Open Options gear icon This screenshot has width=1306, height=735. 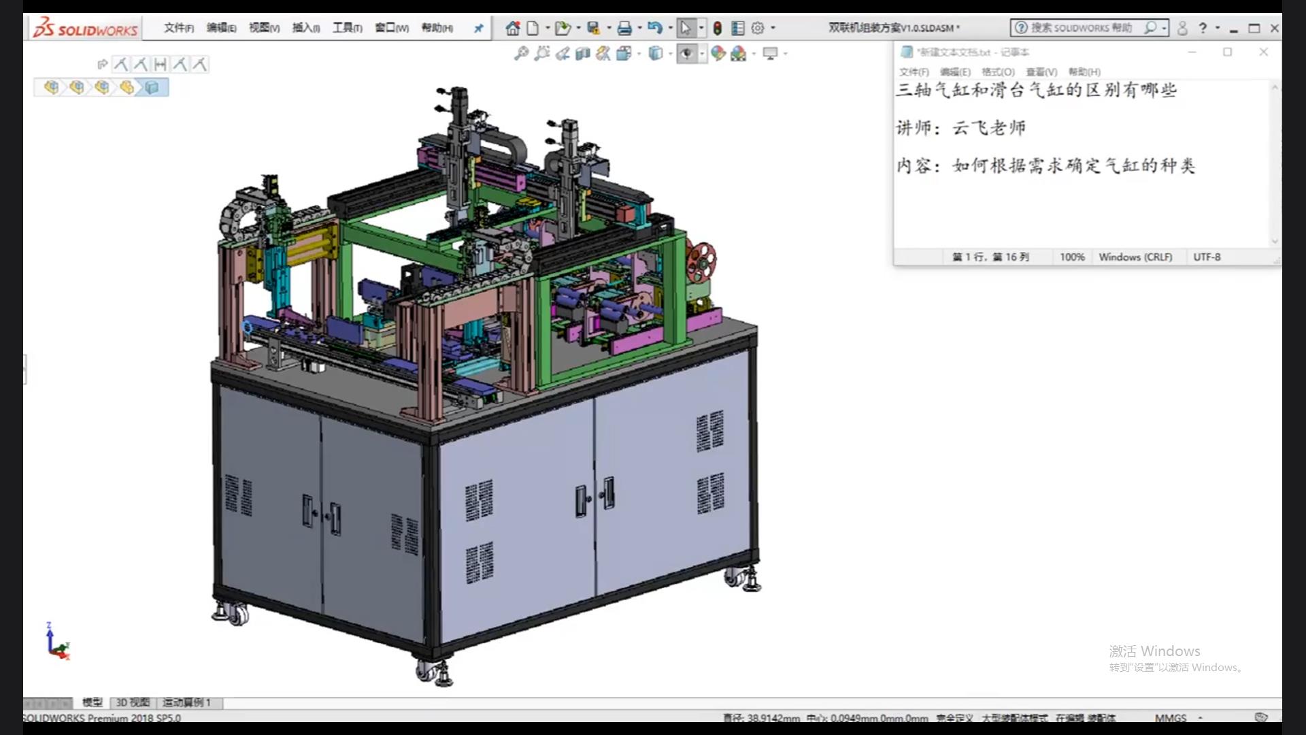coord(758,28)
